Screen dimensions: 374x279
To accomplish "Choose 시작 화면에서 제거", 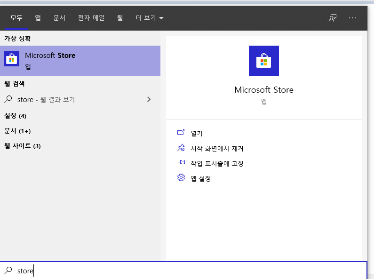I will pos(217,149).
